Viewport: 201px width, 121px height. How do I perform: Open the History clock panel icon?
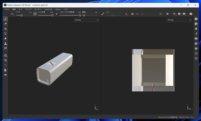click(196, 53)
